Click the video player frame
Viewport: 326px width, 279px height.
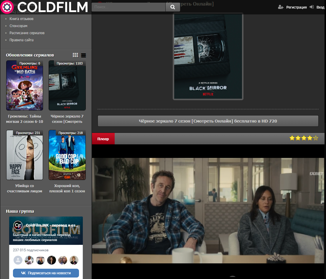click(208, 211)
